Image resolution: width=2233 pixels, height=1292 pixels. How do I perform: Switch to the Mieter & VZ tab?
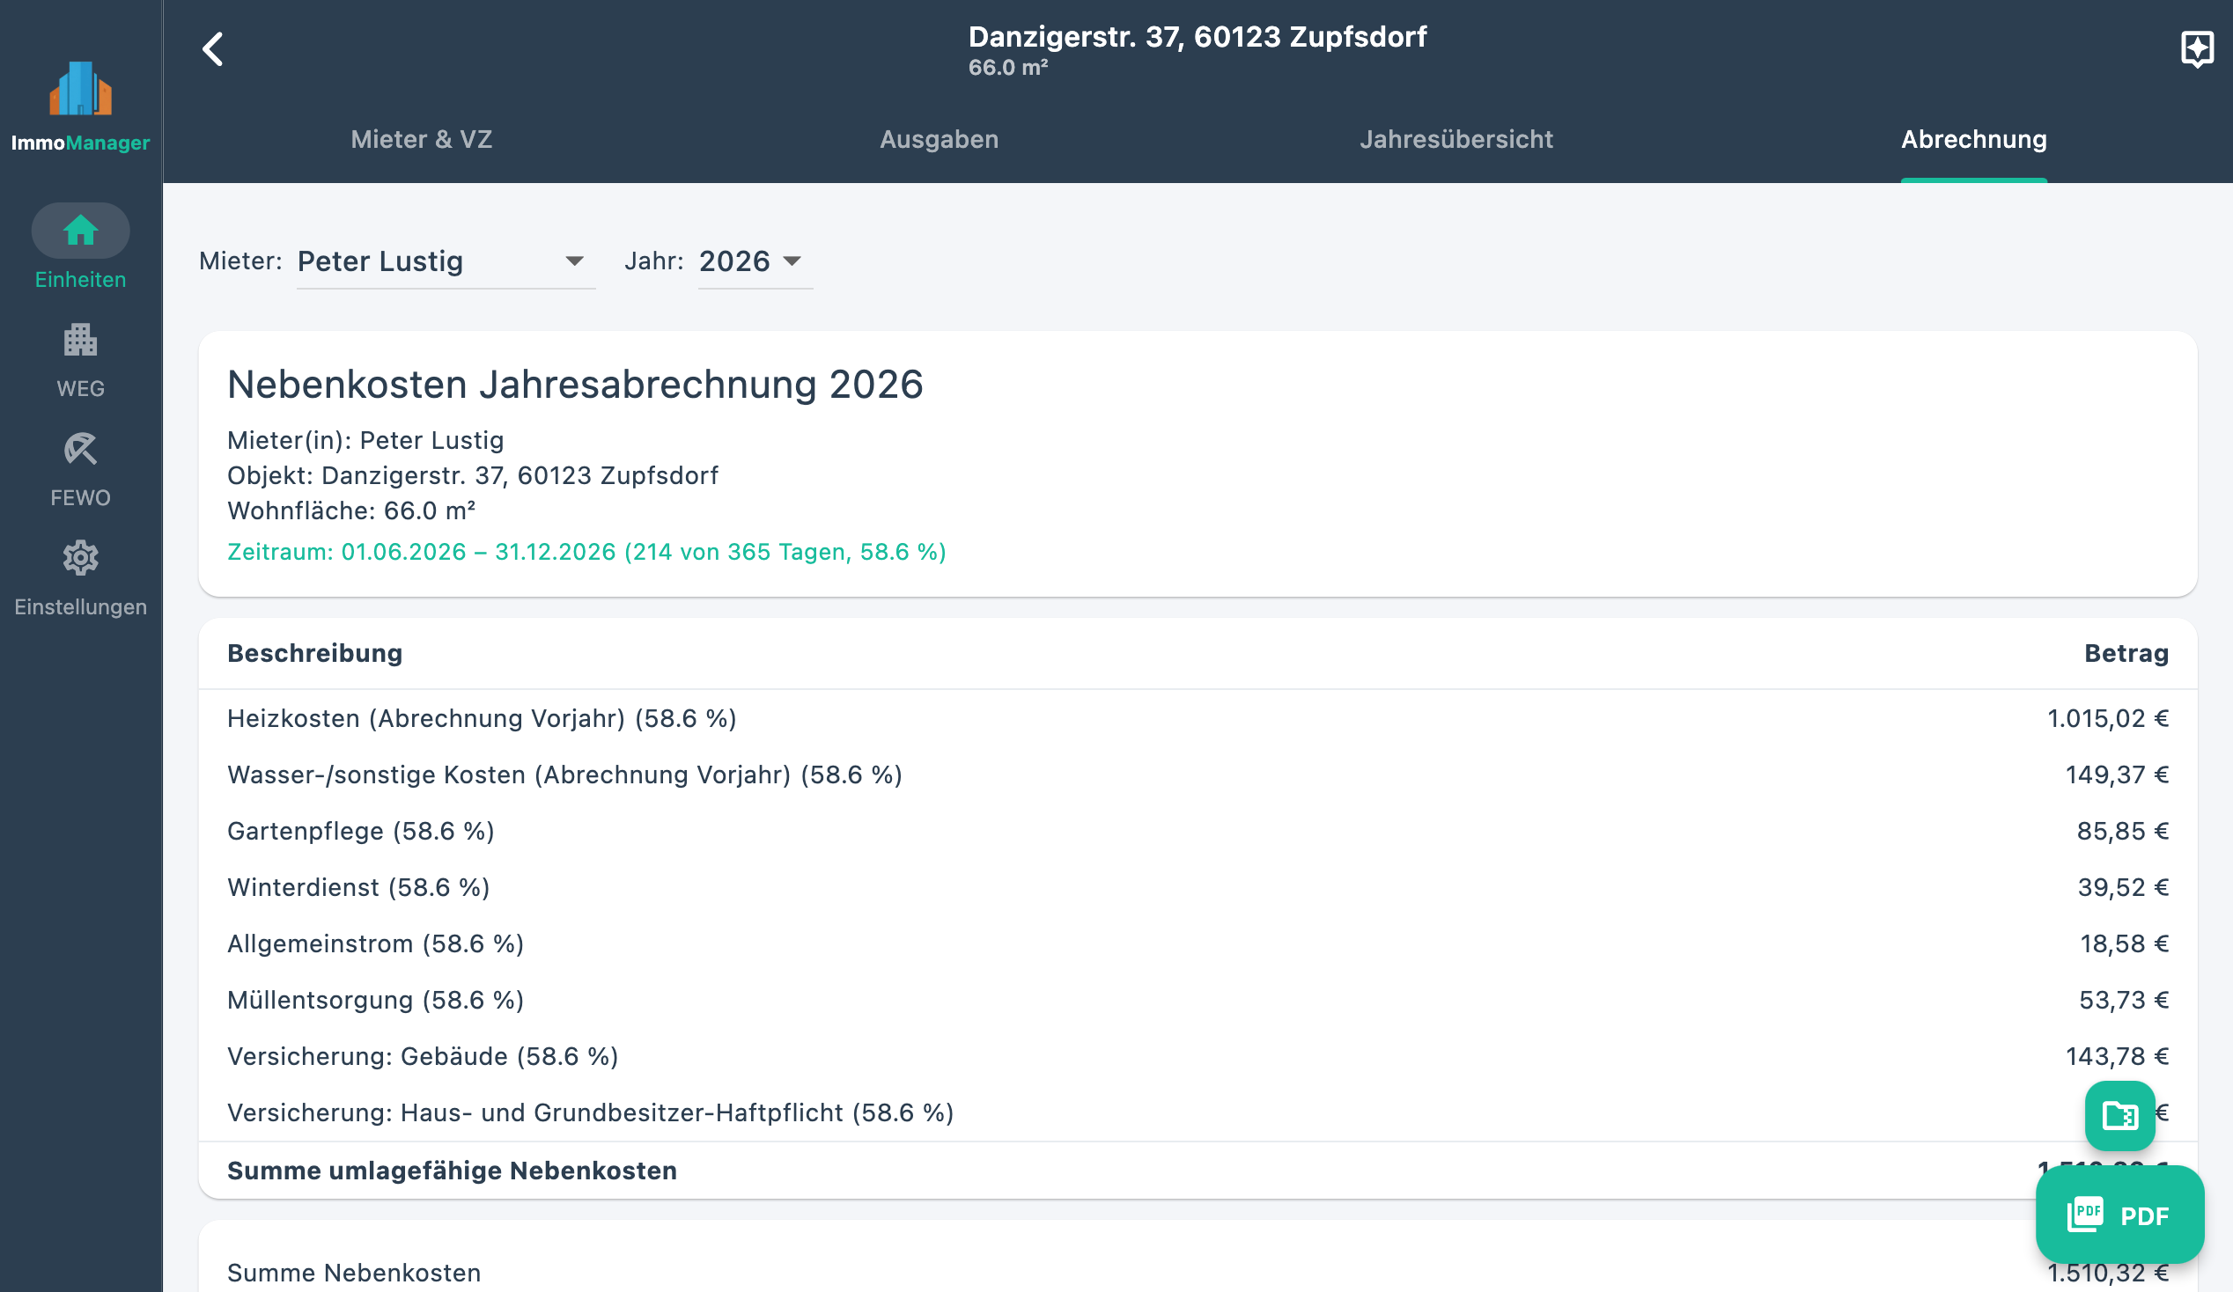[422, 140]
